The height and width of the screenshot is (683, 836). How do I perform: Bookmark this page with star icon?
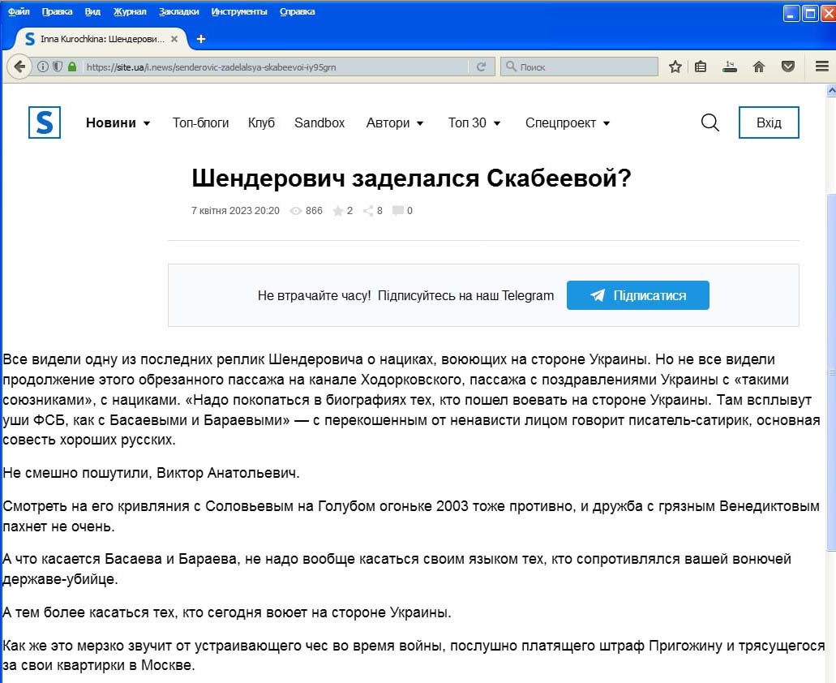click(675, 67)
